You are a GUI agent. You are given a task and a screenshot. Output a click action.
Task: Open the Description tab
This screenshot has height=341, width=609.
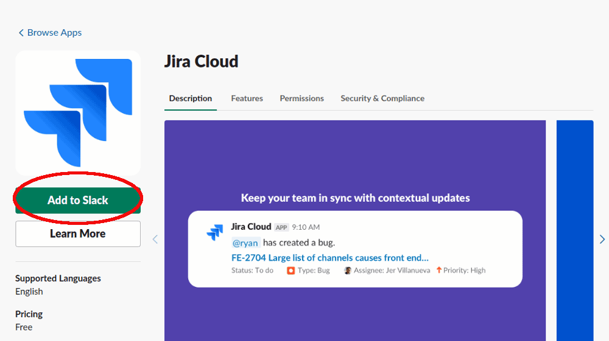point(190,98)
